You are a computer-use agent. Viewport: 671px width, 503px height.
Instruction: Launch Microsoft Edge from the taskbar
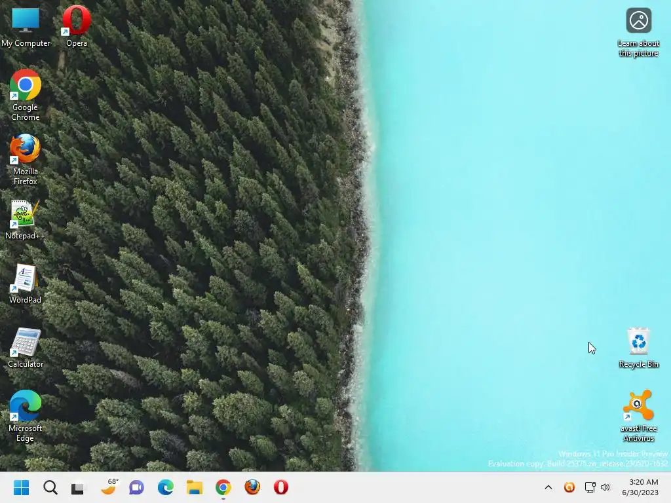166,487
